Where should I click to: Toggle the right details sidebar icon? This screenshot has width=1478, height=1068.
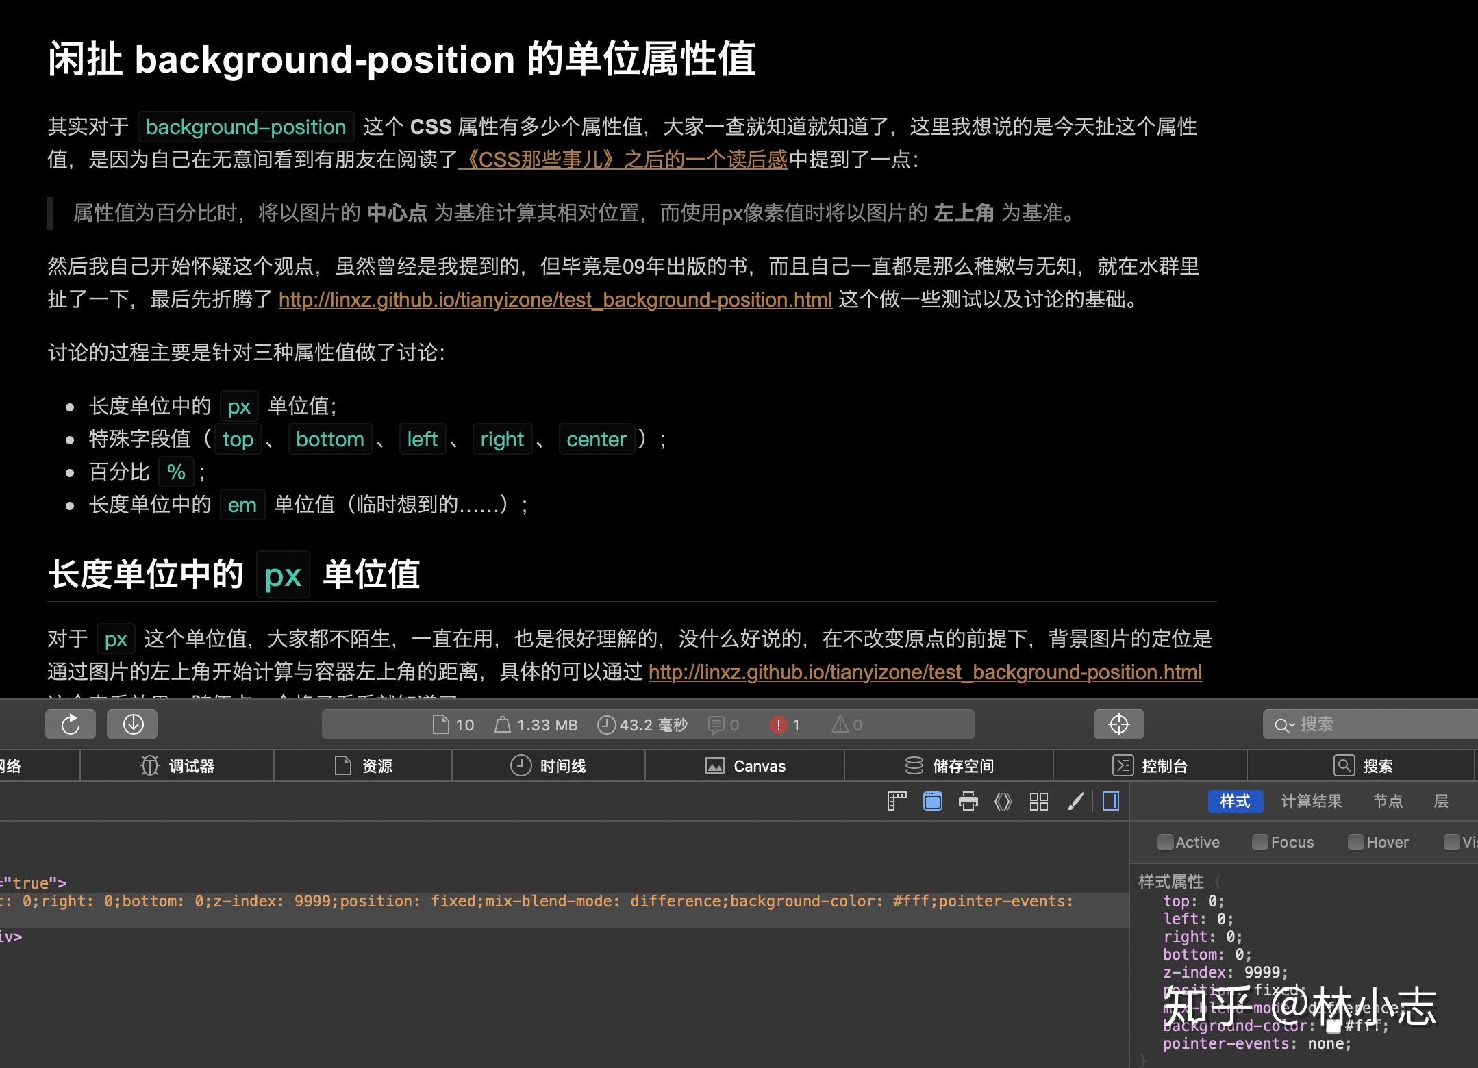[x=1110, y=801]
